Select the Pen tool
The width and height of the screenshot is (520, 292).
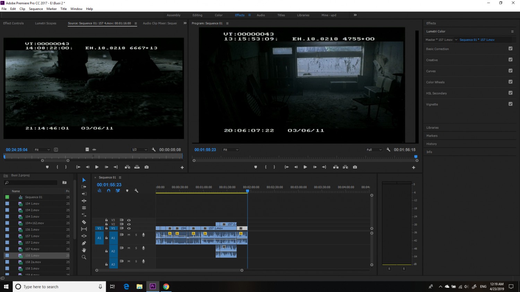click(x=84, y=243)
